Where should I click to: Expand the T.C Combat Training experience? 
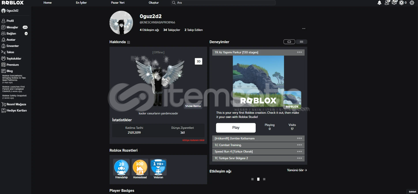coord(258,145)
